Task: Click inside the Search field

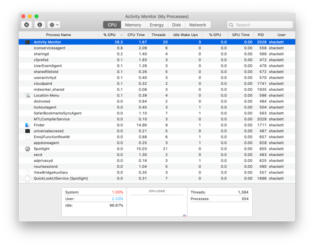Action: pyautogui.click(x=260, y=25)
